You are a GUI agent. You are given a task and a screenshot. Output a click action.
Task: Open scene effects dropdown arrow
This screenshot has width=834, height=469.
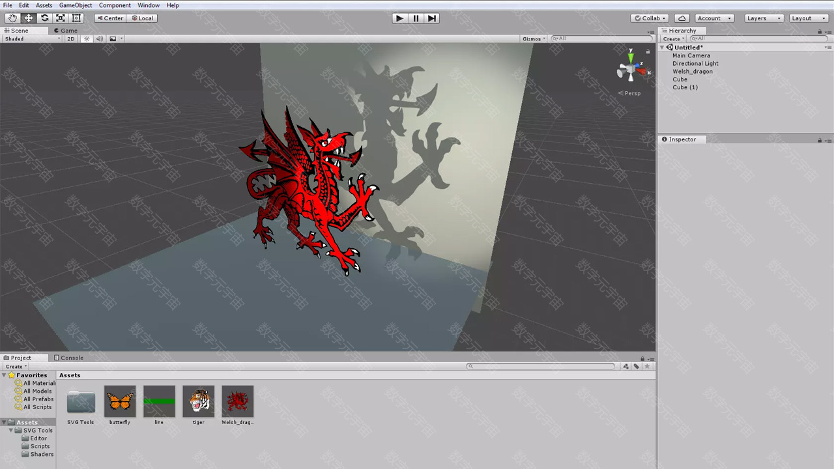tap(121, 38)
